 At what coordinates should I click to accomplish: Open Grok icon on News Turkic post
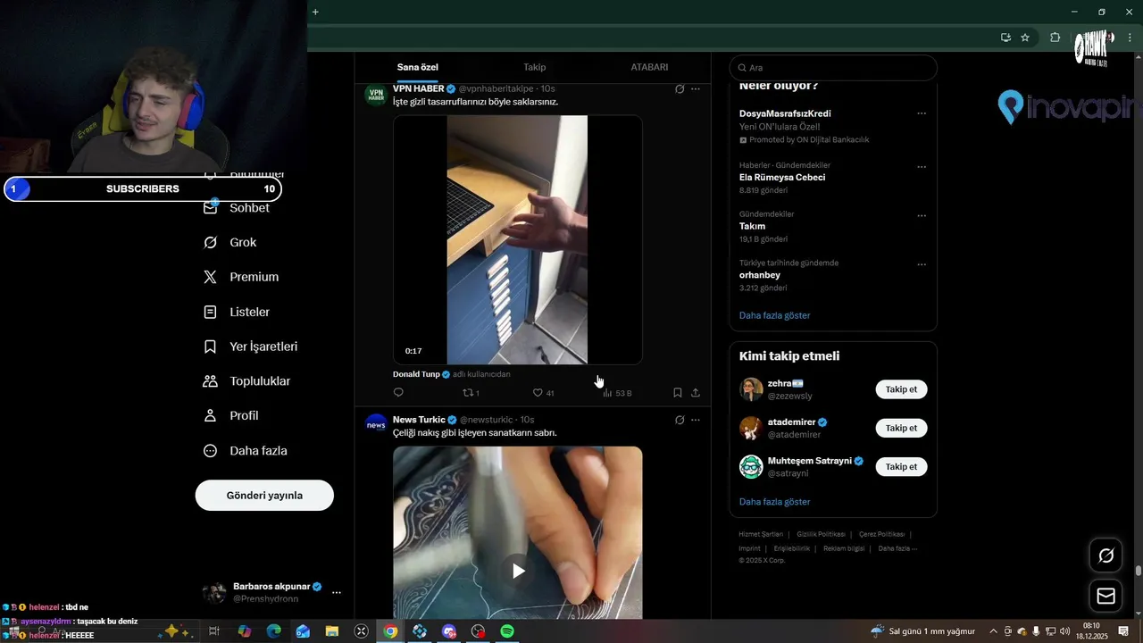pyautogui.click(x=680, y=420)
